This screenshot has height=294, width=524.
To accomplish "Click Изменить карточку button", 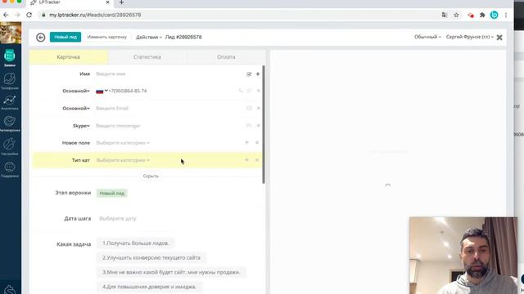I will click(x=107, y=37).
